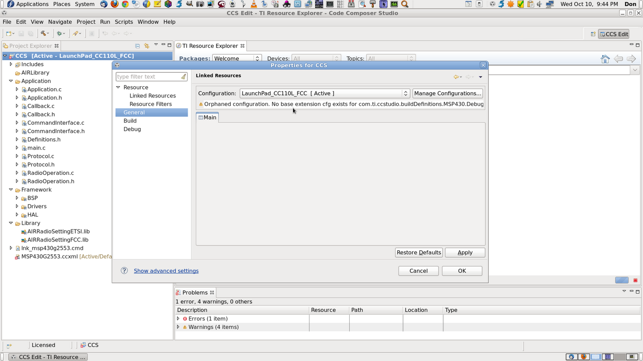Select Debug in Properties tree
The width and height of the screenshot is (643, 361).
tap(132, 129)
